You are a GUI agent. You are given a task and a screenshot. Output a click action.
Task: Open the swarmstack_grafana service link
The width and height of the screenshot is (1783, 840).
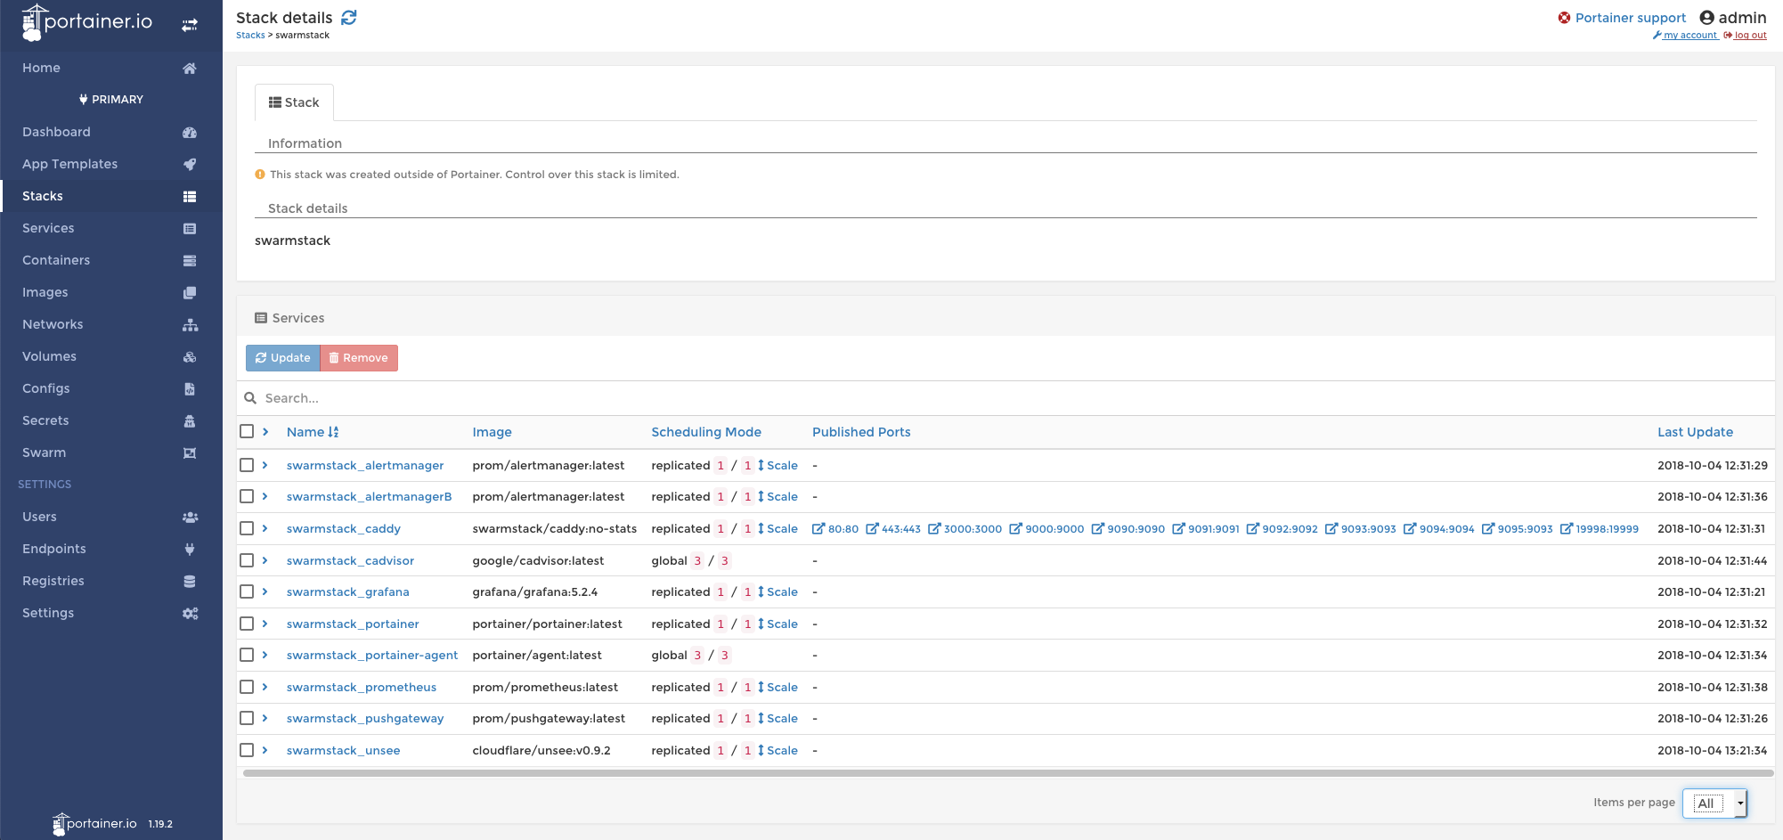(348, 591)
